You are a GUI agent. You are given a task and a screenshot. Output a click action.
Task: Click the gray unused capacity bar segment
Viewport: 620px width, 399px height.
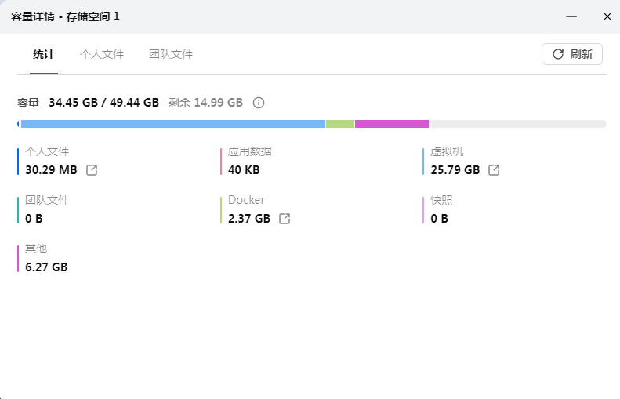click(x=517, y=124)
